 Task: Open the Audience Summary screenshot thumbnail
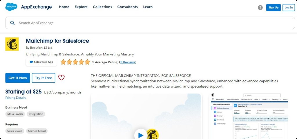(x=249, y=116)
